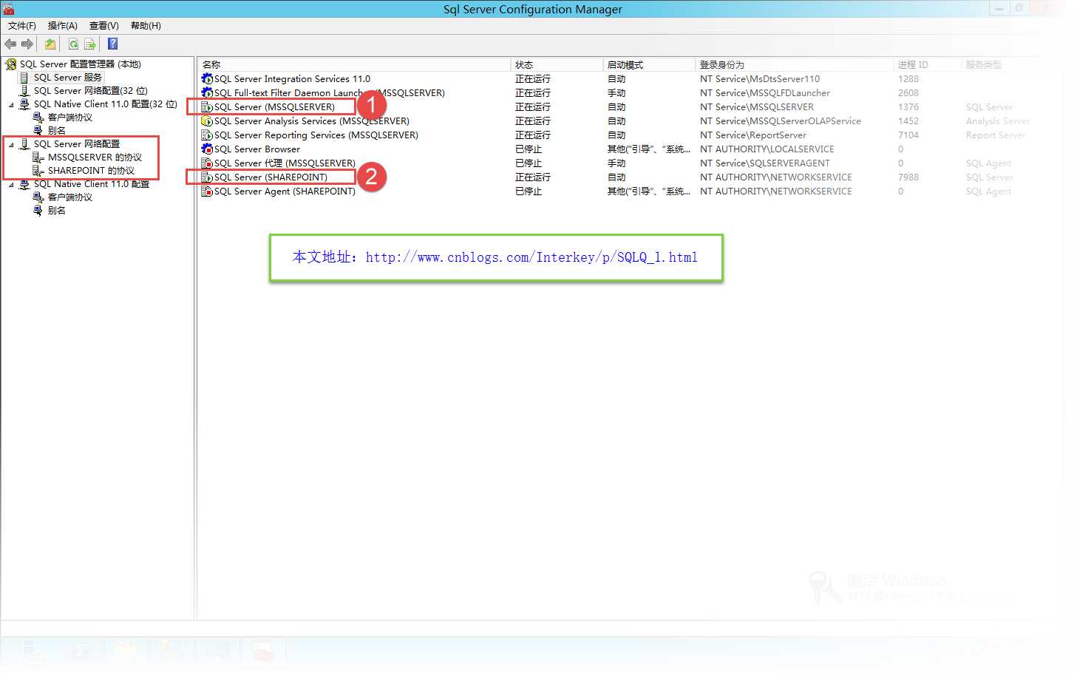Click the SQL Server Agent (SHAREPOINT) service icon

point(207,191)
